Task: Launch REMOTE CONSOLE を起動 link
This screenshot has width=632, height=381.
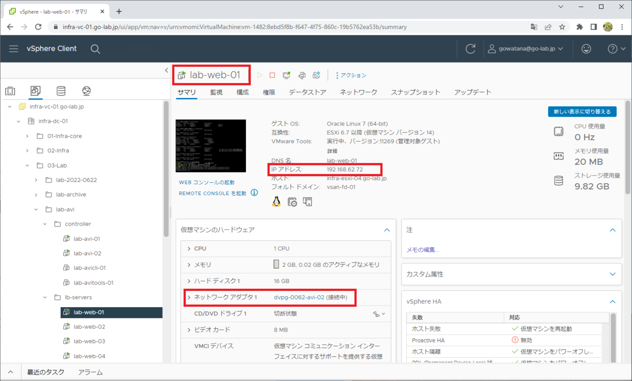Action: pos(213,193)
